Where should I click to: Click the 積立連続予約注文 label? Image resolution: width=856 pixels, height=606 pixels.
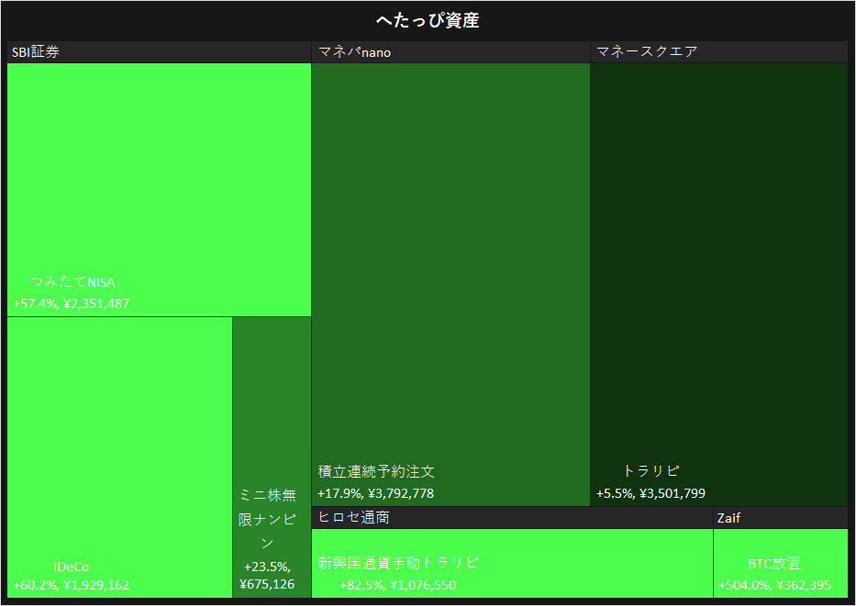tap(376, 471)
